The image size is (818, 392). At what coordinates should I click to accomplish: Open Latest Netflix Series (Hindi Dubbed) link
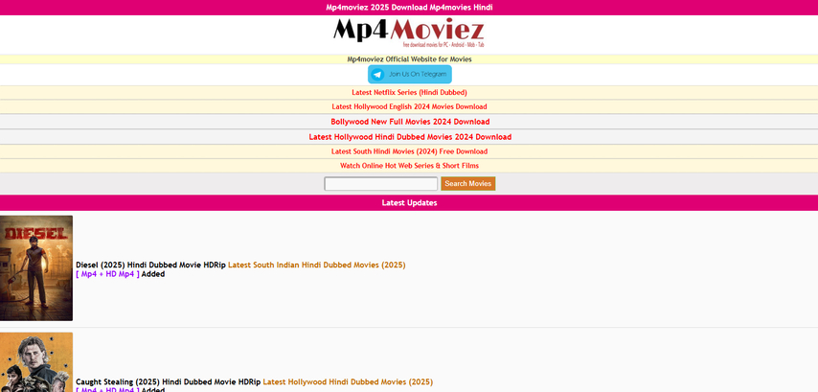(x=409, y=92)
